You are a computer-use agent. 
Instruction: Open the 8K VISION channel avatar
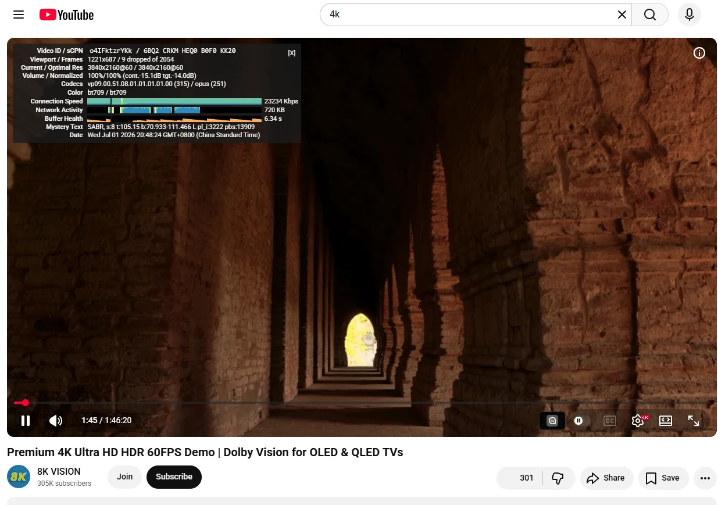pyautogui.click(x=19, y=477)
